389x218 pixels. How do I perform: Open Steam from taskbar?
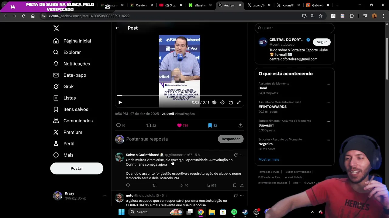[245, 212]
